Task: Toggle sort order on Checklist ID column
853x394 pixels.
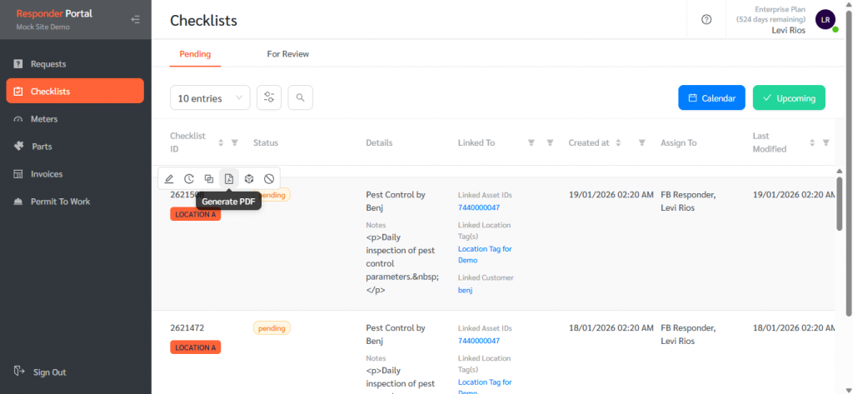Action: pyautogui.click(x=221, y=142)
